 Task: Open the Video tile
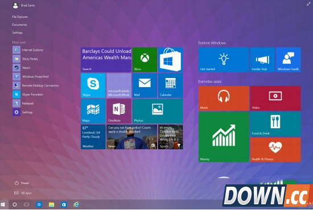[x=275, y=98]
